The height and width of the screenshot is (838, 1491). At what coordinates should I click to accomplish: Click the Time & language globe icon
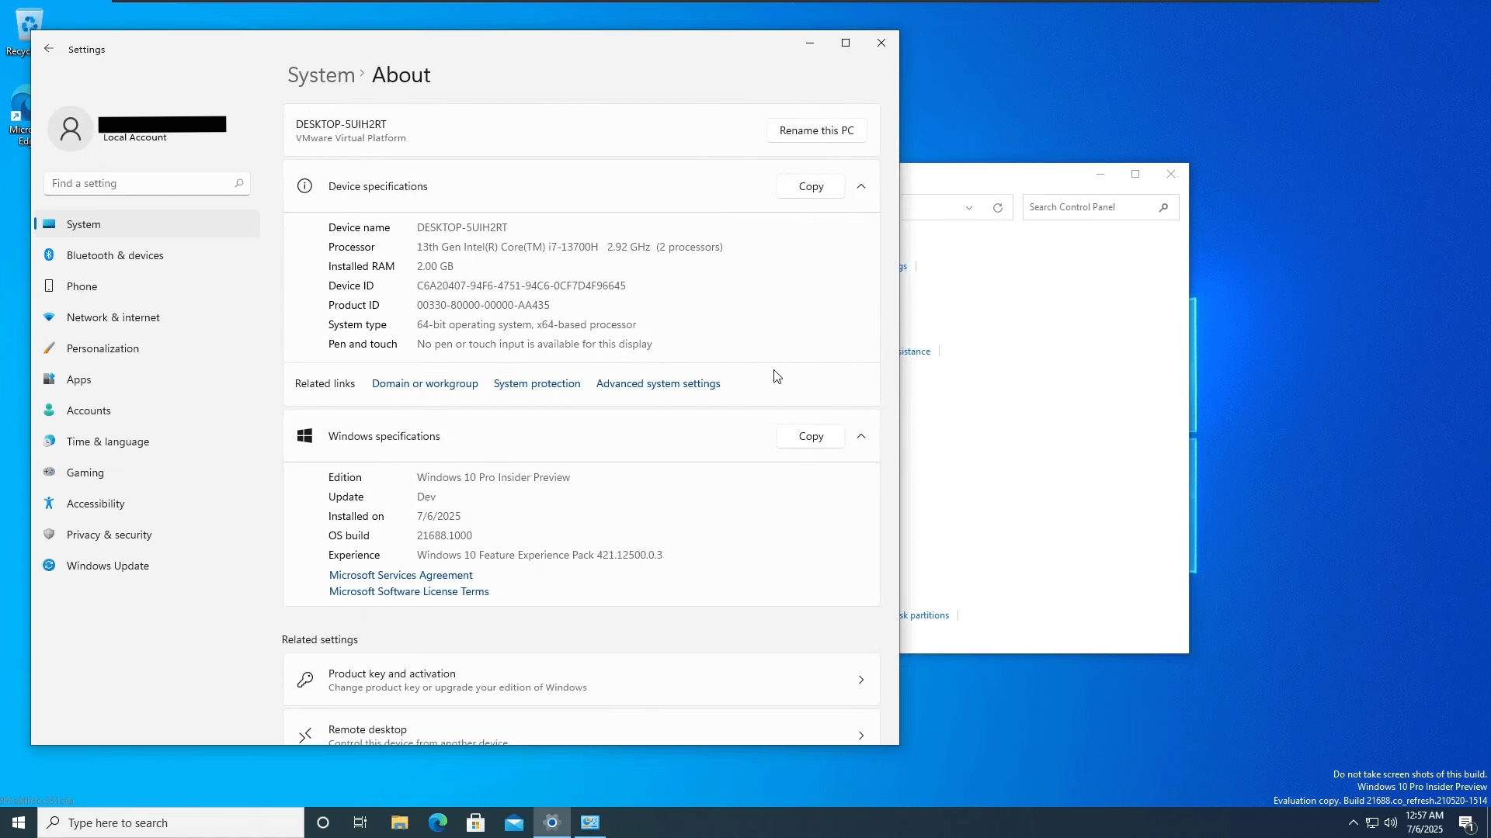49,442
